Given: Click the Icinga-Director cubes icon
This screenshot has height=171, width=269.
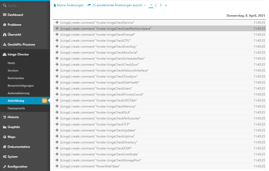Looking at the screenshot, I should pyautogui.click(x=4, y=54).
